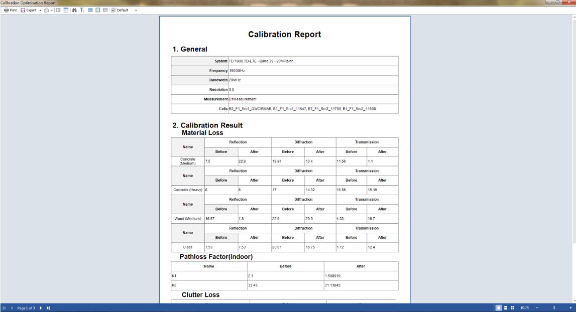Toggle the document map table icon
Screen dimensions: 576x312
(x=66, y=10)
